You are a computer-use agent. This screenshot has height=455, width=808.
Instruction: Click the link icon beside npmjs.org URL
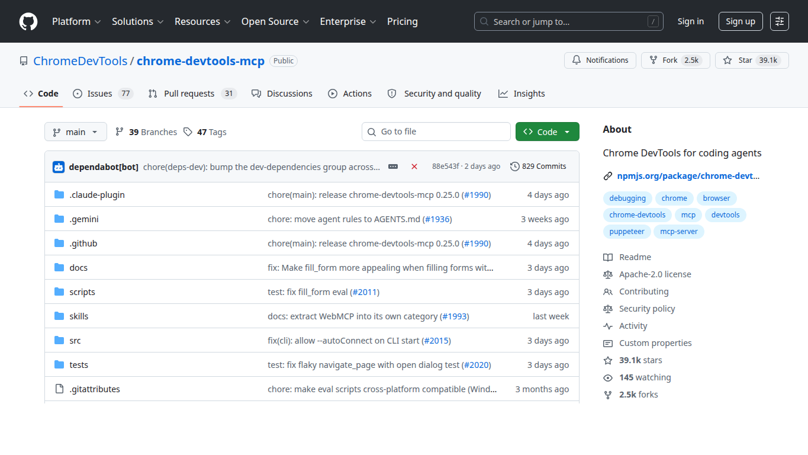pos(608,176)
